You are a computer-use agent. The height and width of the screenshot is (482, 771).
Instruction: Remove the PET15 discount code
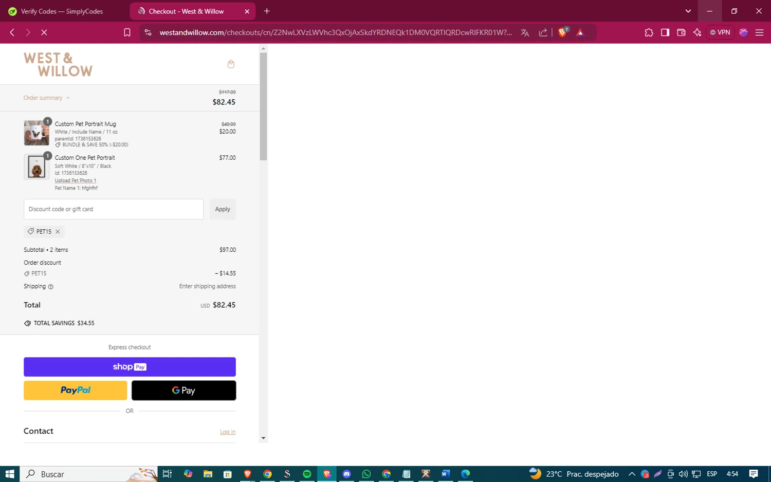[x=58, y=232]
